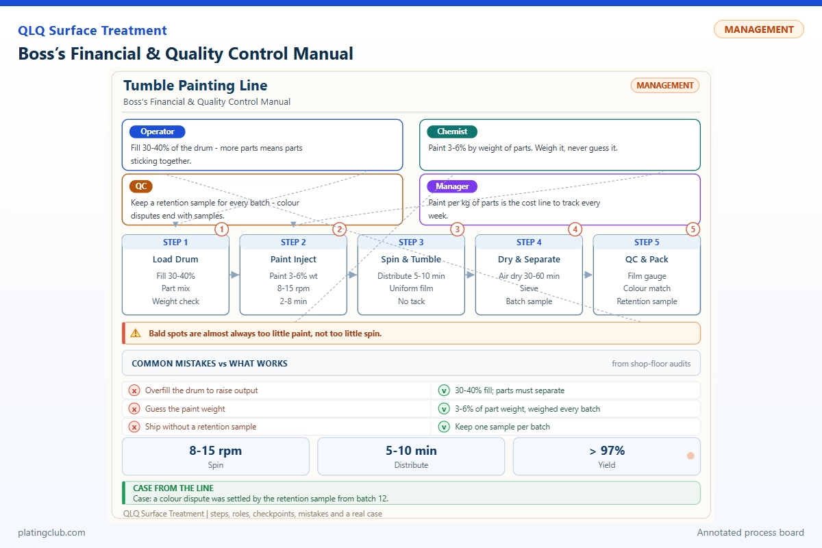Click 'Weight check' in the Load Drum card

pyautogui.click(x=175, y=301)
